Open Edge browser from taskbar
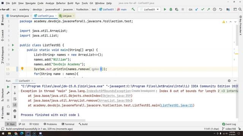Viewport: 243px width, 136px height. point(22,133)
